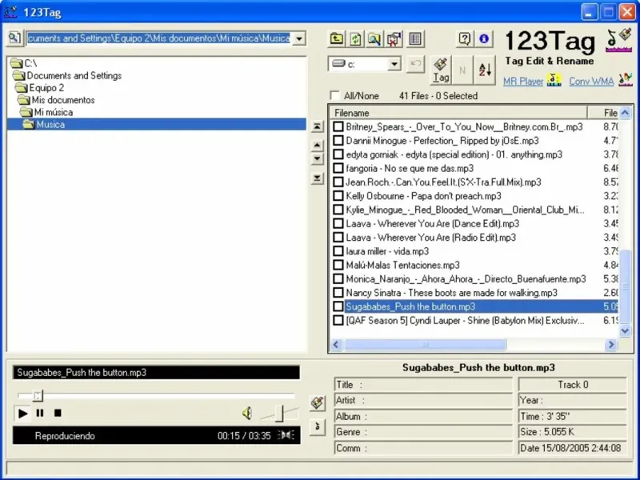Click the 123Tag logo icon at top right
The height and width of the screenshot is (480, 640).
618,40
